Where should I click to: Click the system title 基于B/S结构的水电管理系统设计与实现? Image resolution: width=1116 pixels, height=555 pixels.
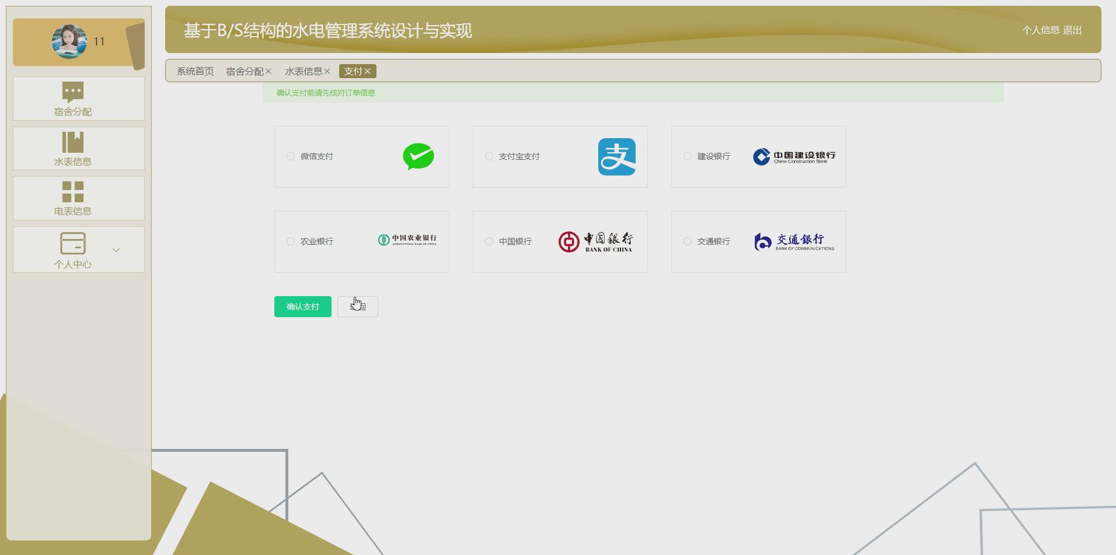pyautogui.click(x=328, y=30)
